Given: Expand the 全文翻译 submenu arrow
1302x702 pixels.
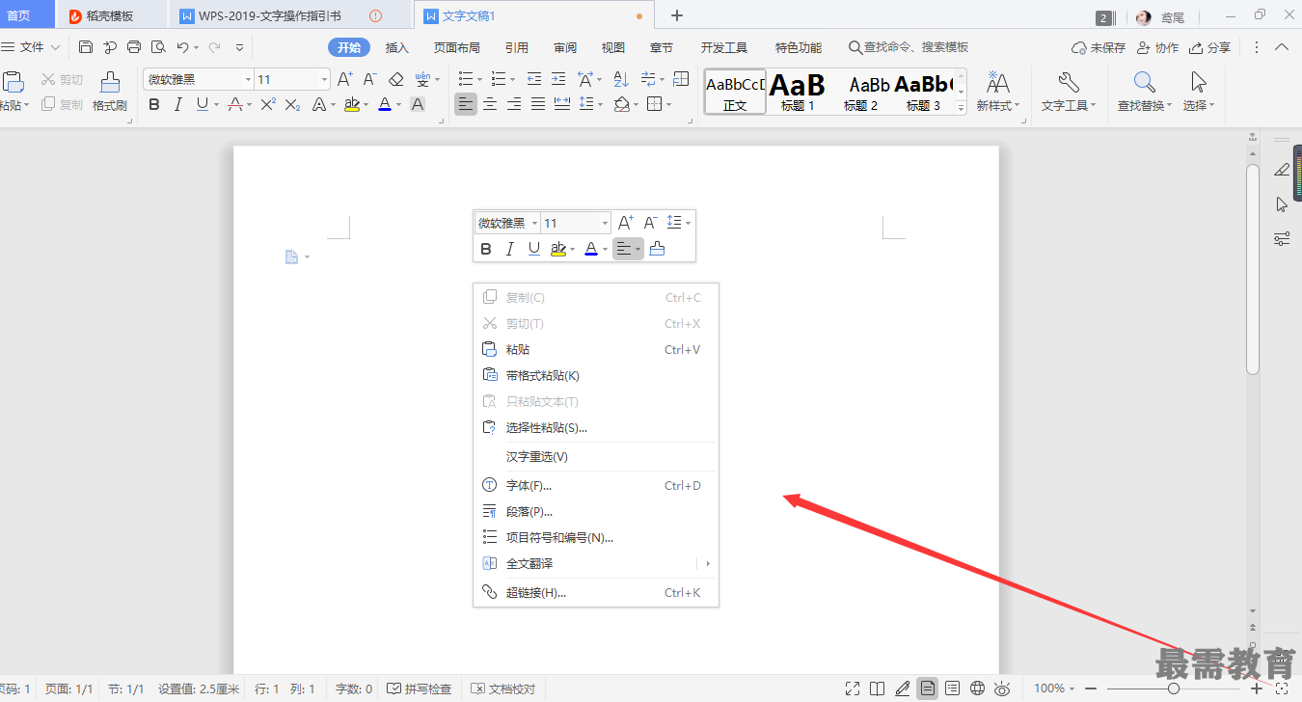Looking at the screenshot, I should [x=707, y=563].
